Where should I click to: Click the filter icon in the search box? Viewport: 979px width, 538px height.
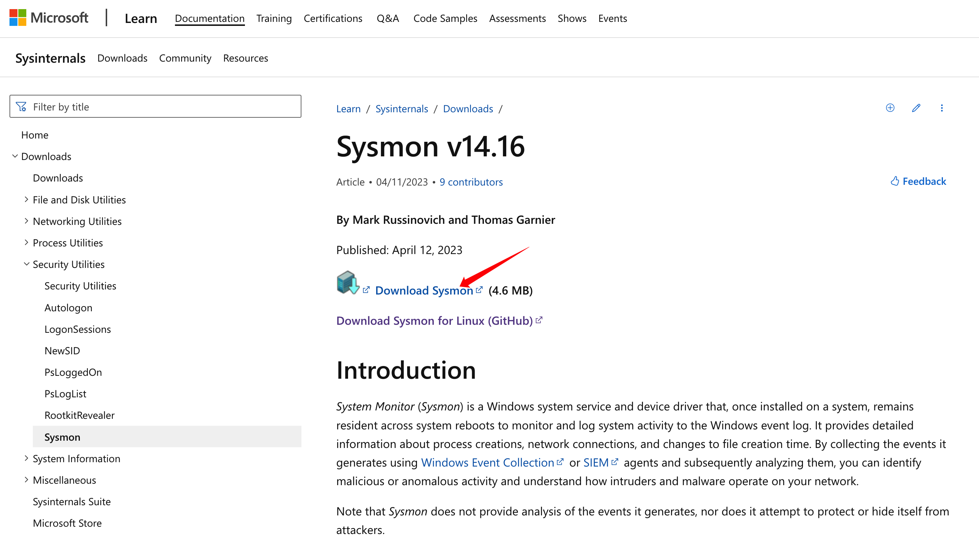(x=21, y=107)
